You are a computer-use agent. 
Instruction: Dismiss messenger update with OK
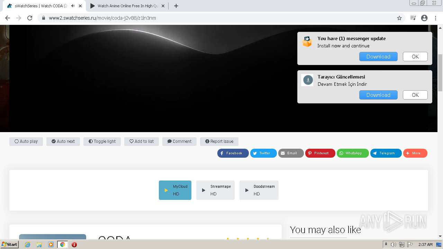tap(415, 57)
